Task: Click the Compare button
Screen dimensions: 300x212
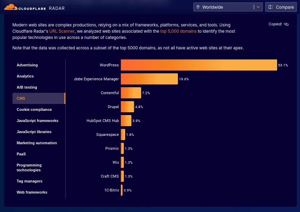Action: 281,7
